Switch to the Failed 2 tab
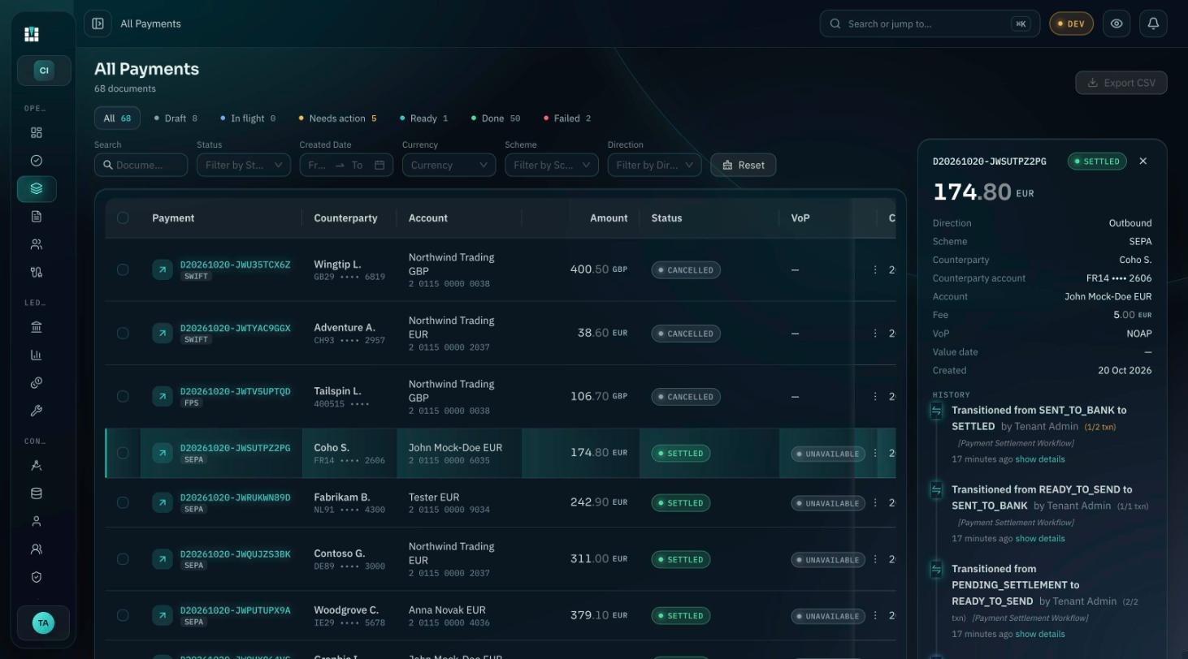Image resolution: width=1188 pixels, height=659 pixels. (566, 118)
